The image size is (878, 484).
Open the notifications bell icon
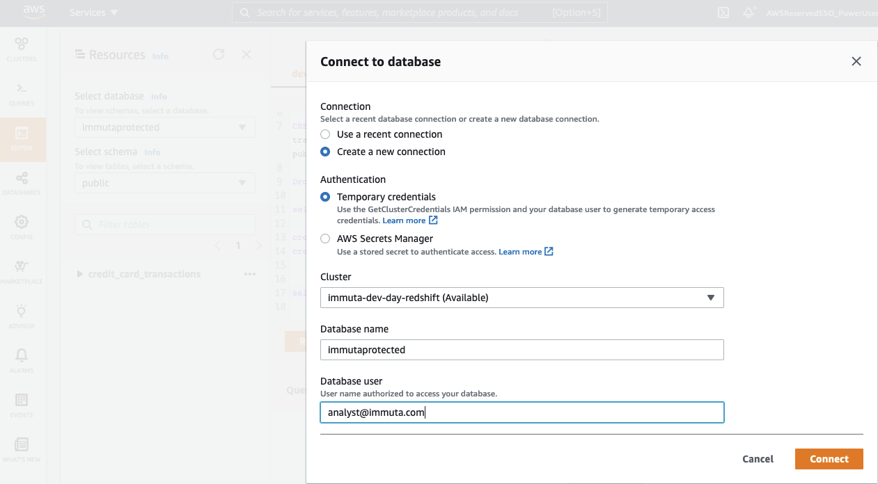point(749,13)
